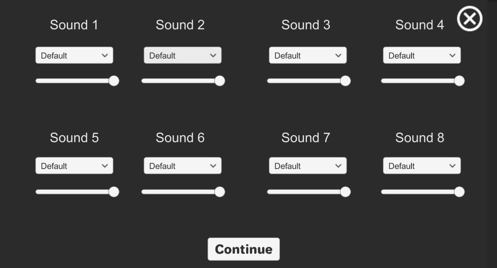The width and height of the screenshot is (497, 268).
Task: Click the Continue button
Action: point(244,249)
